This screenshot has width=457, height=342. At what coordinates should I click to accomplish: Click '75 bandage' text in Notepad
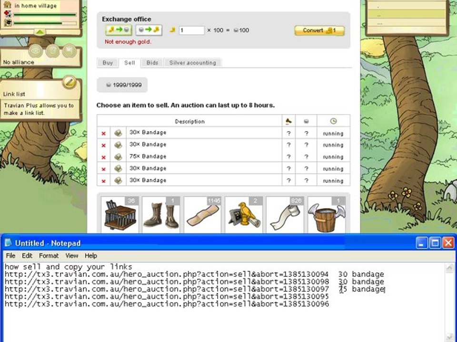[x=361, y=289]
